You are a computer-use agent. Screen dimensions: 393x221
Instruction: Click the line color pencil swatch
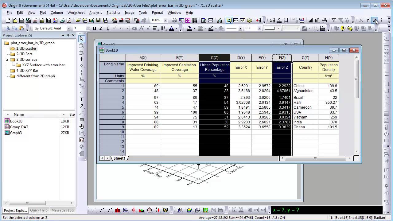click(x=211, y=28)
